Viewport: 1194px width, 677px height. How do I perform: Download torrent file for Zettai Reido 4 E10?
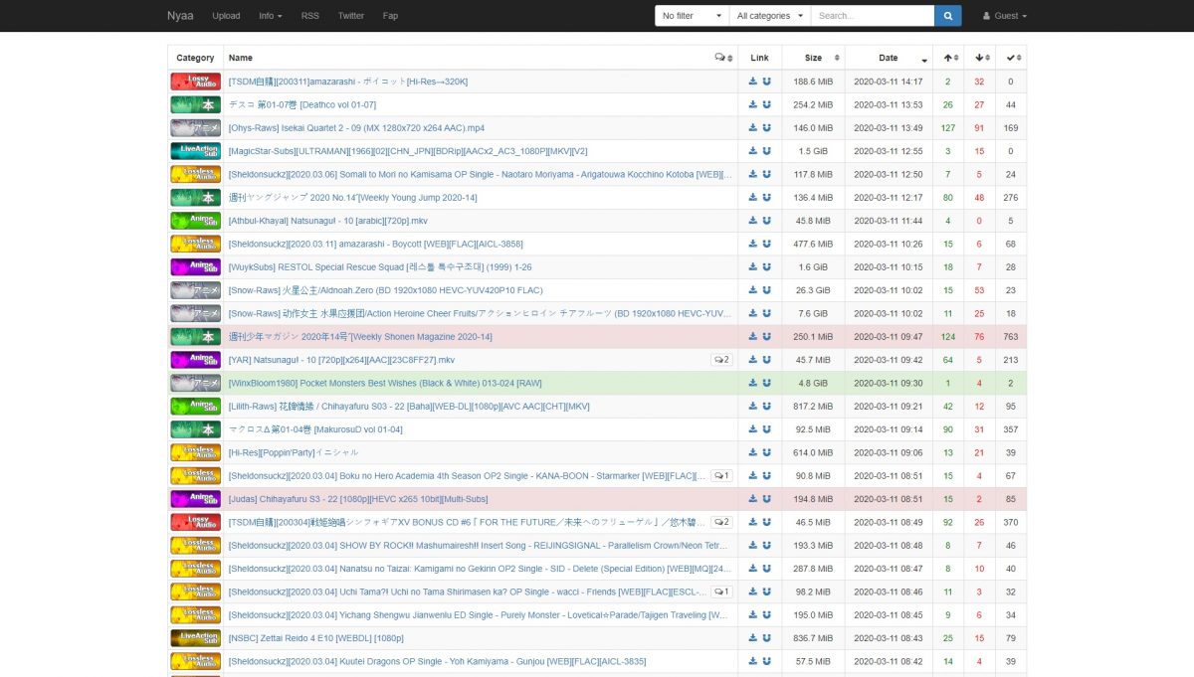coord(753,638)
